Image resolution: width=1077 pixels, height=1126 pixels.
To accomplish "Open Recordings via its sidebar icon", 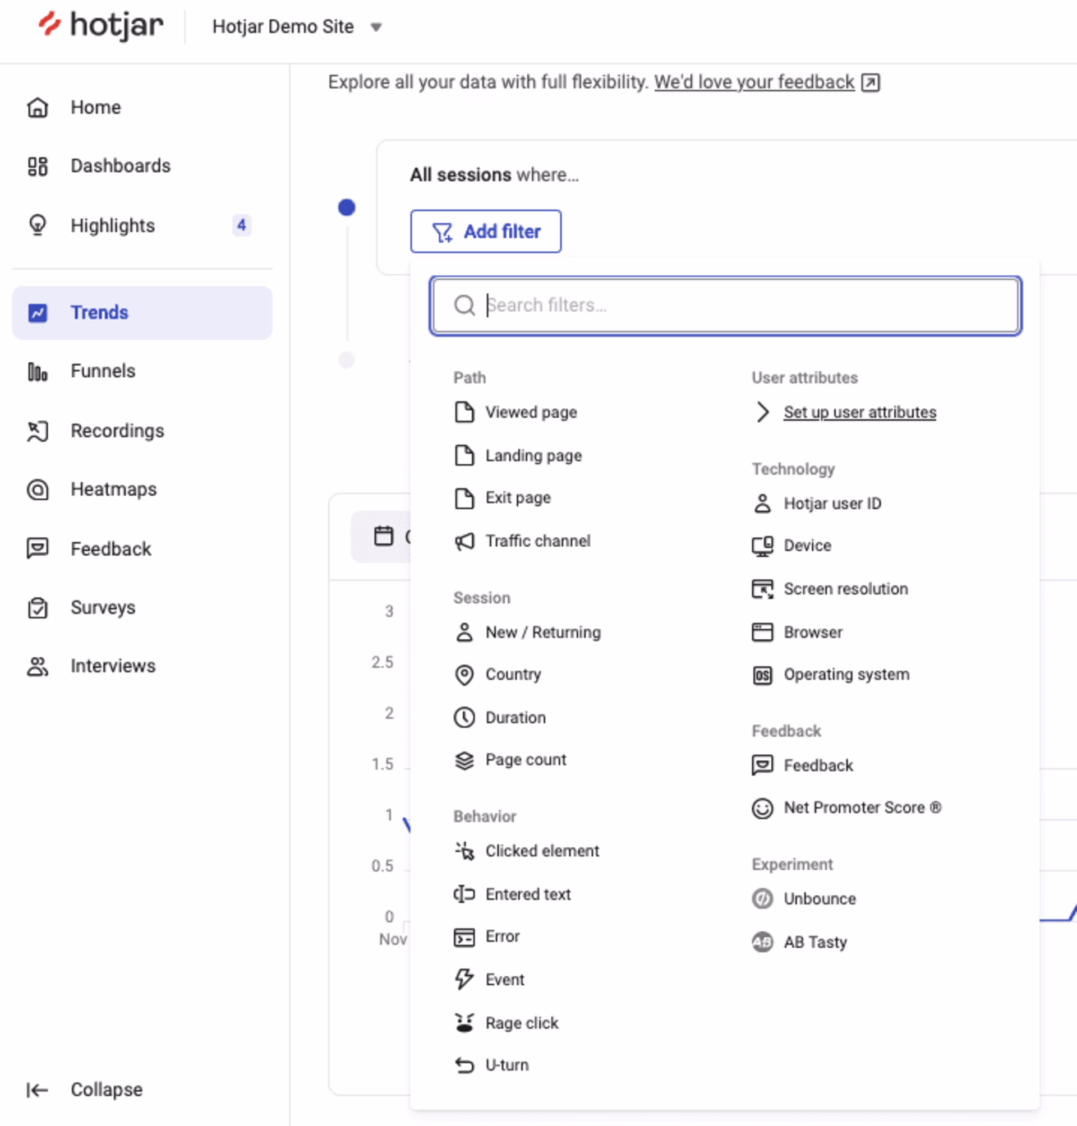I will [38, 431].
